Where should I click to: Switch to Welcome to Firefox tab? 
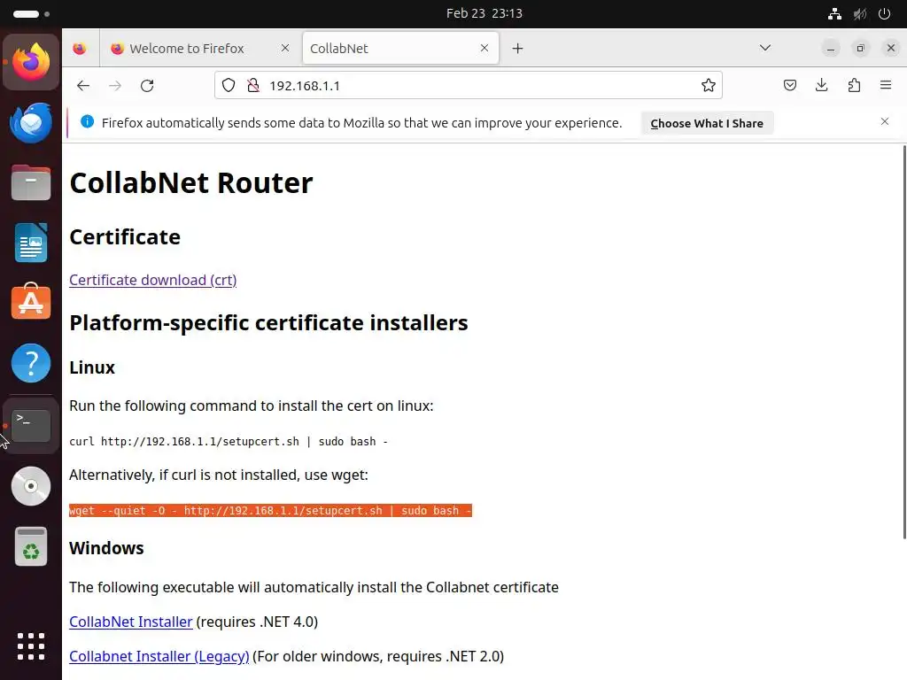[x=199, y=49]
